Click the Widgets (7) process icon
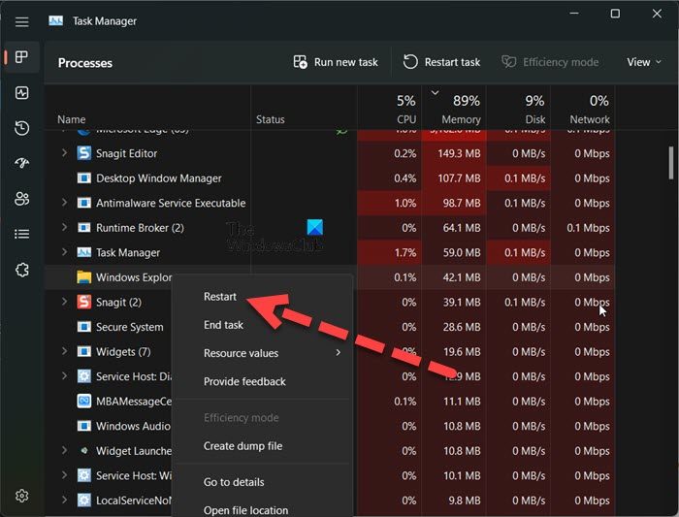This screenshot has width=679, height=517. 84,351
